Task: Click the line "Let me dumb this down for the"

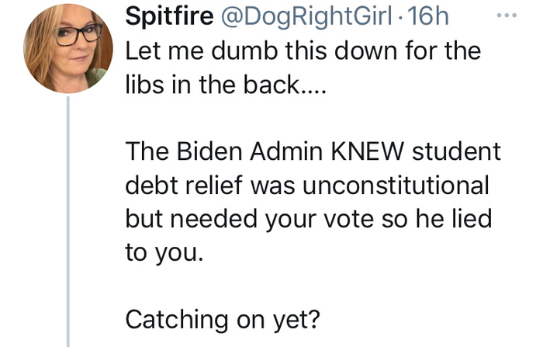Action: pyautogui.click(x=303, y=53)
